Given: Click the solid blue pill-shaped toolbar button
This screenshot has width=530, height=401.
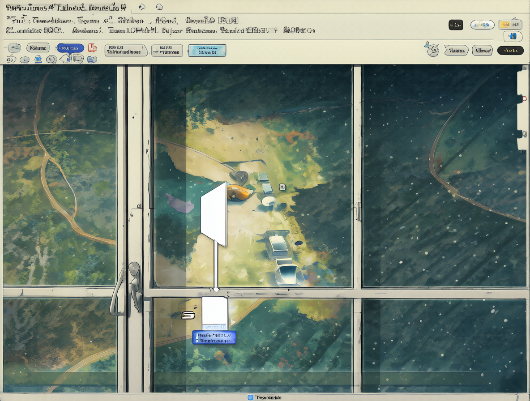Looking at the screenshot, I should pos(70,48).
